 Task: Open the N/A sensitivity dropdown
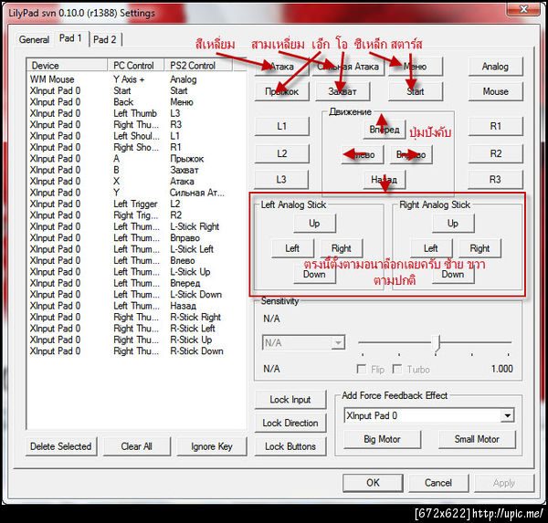pos(303,342)
